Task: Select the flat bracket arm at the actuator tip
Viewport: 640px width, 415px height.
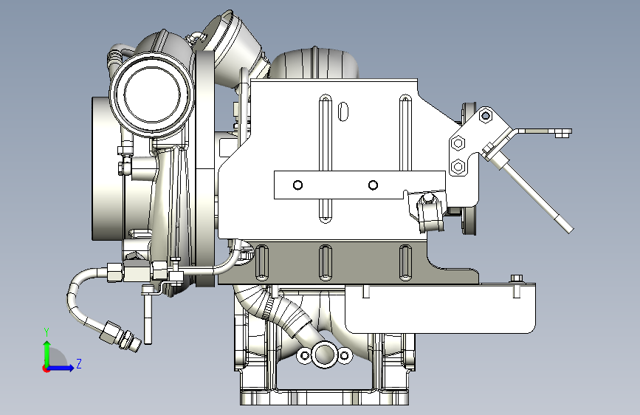Action: tap(543, 132)
